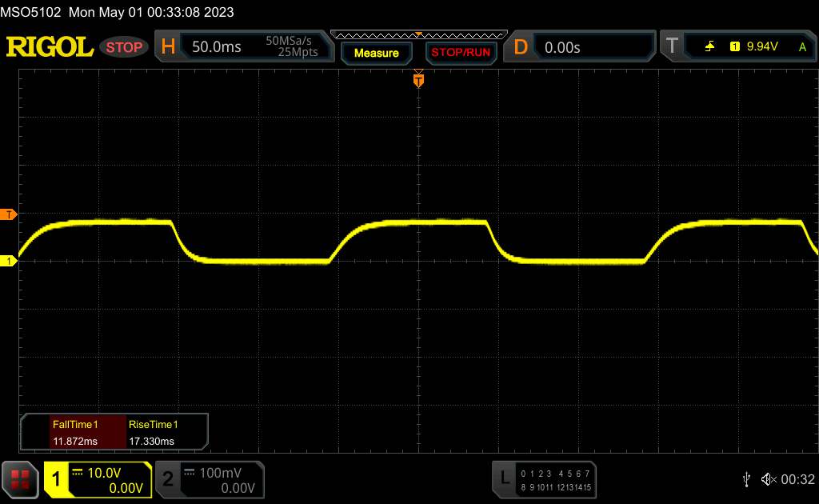Click the orange trigger level marker on left edge
This screenshot has width=819, height=504.
pyautogui.click(x=9, y=214)
